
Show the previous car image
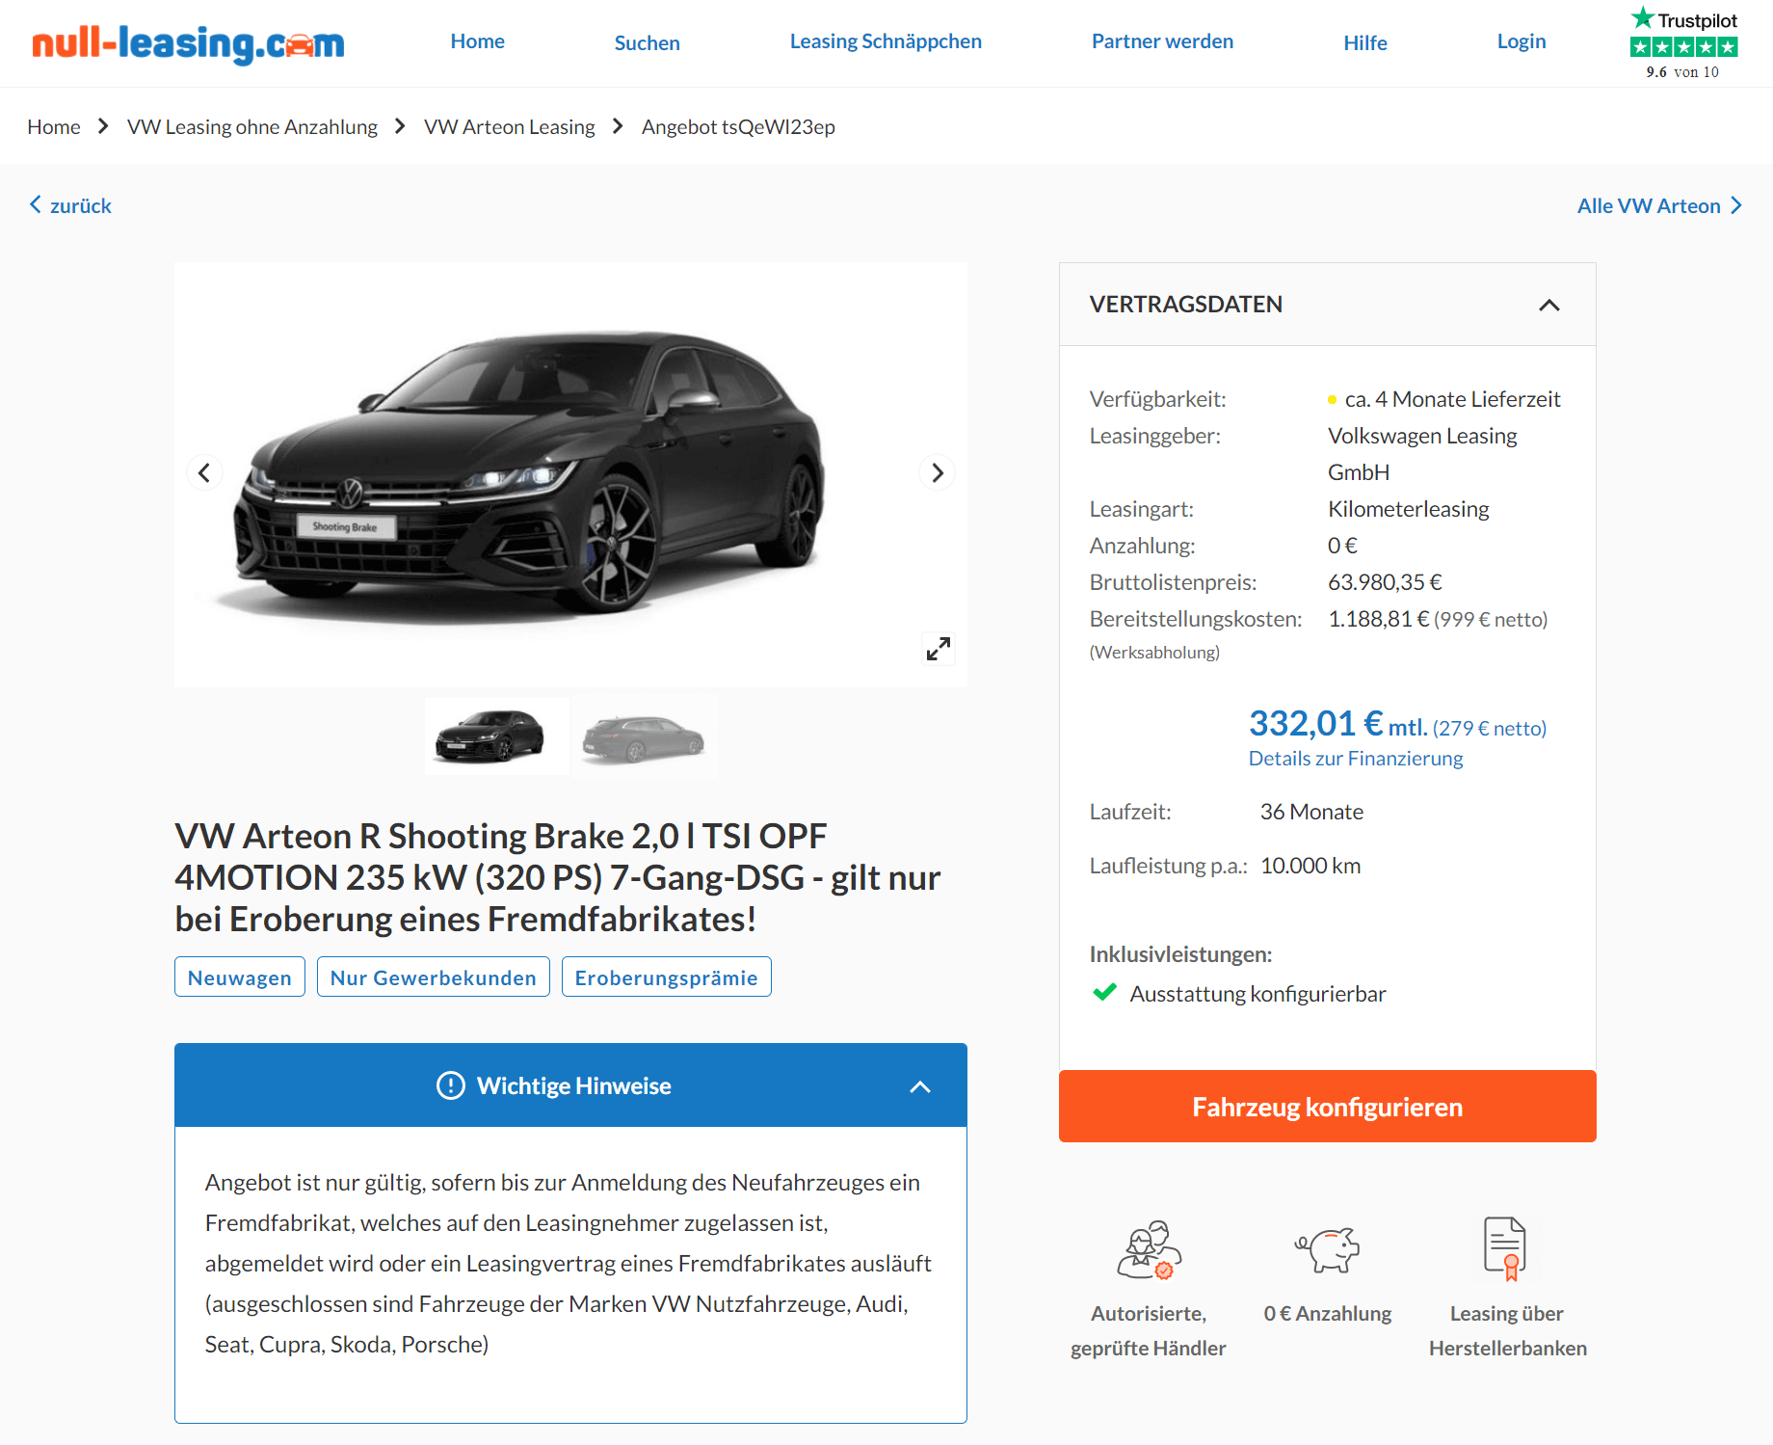point(204,472)
